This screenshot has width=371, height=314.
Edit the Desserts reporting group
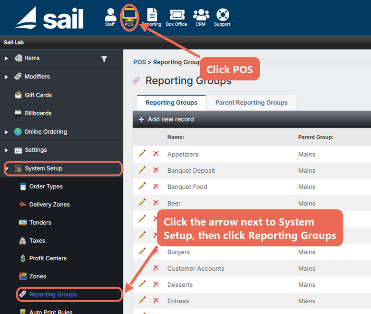pos(142,284)
